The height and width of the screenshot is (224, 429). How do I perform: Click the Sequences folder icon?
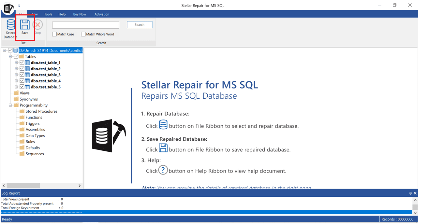(x=22, y=154)
